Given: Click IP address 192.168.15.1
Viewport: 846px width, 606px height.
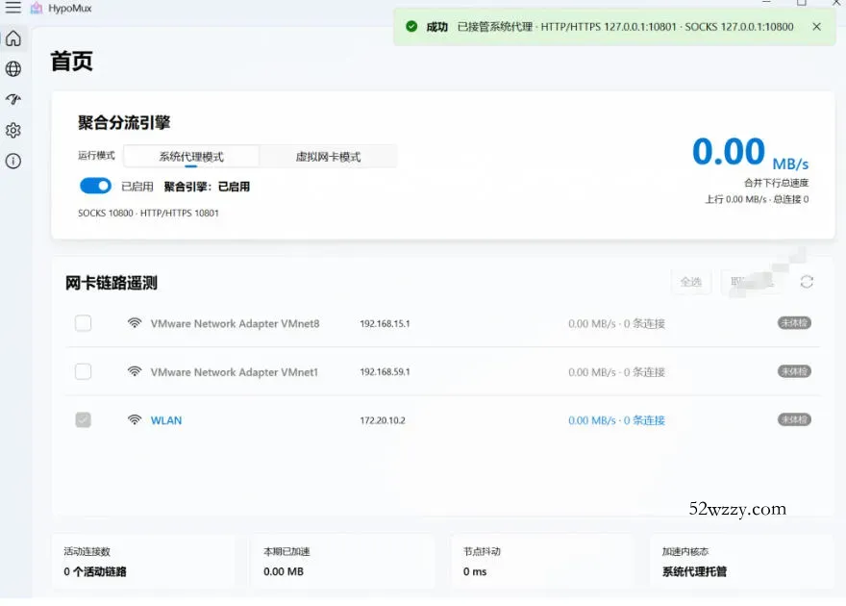Looking at the screenshot, I should [x=385, y=324].
